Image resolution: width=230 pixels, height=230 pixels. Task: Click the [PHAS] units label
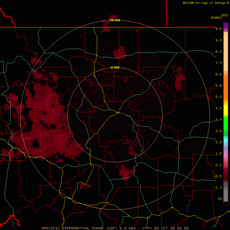[216, 18]
